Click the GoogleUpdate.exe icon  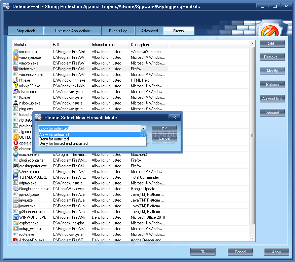pos(16,188)
